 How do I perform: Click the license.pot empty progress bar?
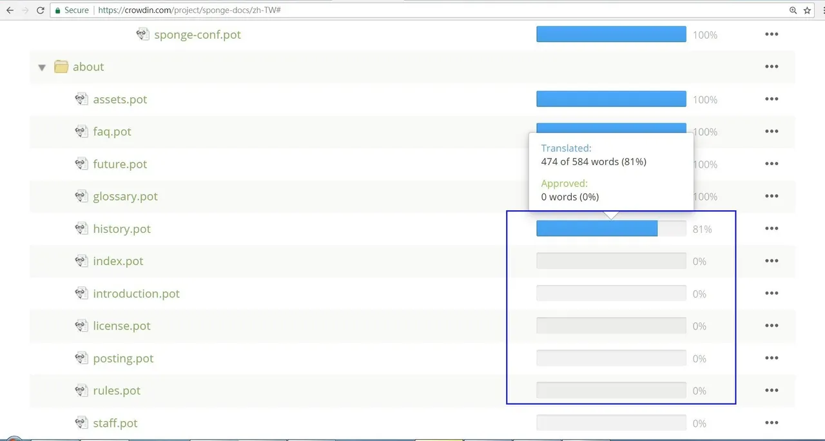click(611, 326)
